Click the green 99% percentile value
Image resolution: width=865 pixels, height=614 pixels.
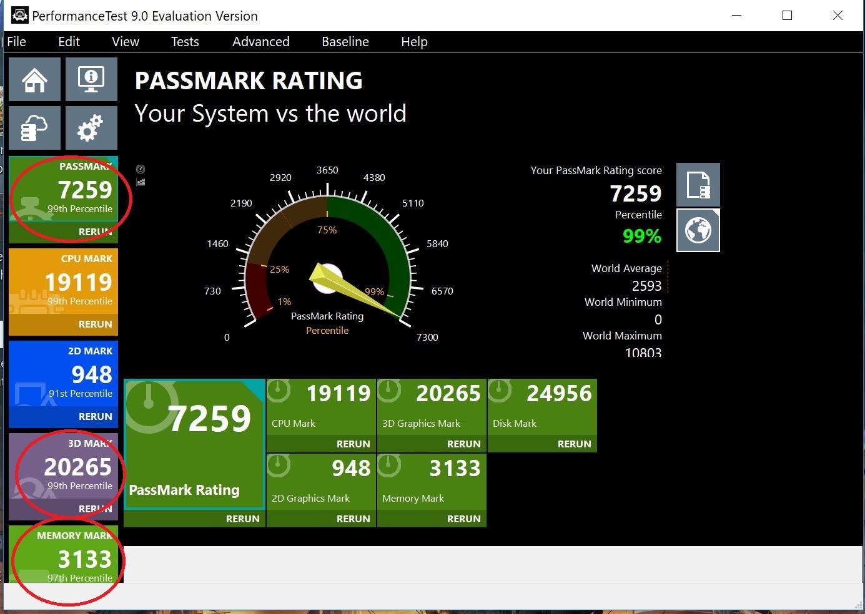642,236
